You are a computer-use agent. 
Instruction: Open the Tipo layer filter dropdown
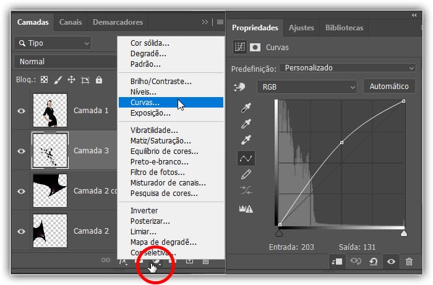pos(53,43)
